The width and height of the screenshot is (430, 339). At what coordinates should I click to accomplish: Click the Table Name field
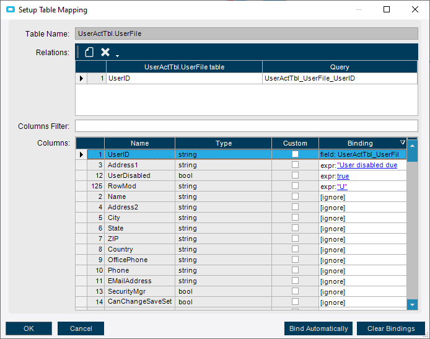point(247,33)
